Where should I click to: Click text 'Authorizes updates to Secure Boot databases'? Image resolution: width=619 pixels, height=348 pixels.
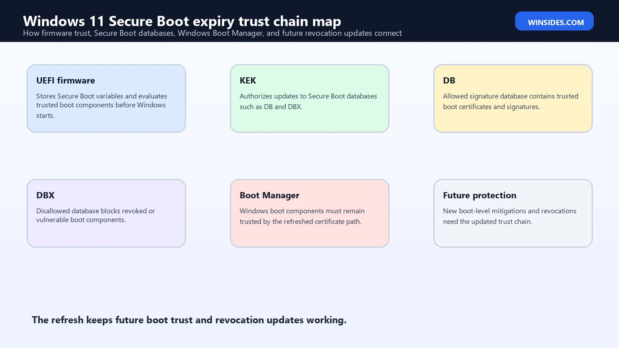pyautogui.click(x=308, y=96)
